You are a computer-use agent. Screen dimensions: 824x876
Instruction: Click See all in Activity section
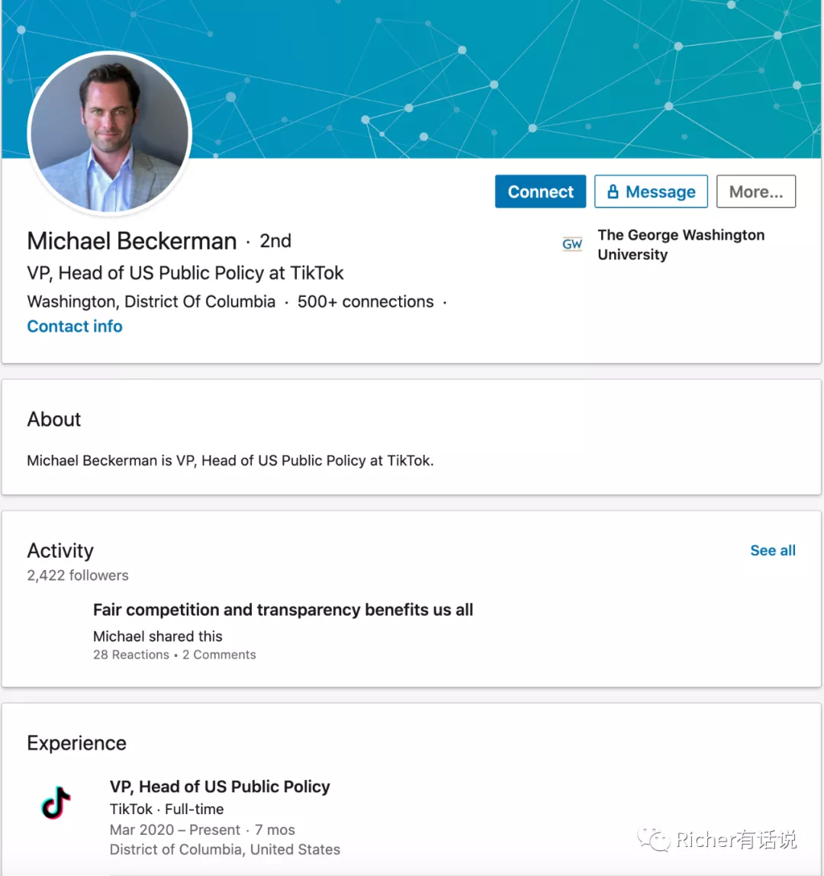click(x=772, y=551)
